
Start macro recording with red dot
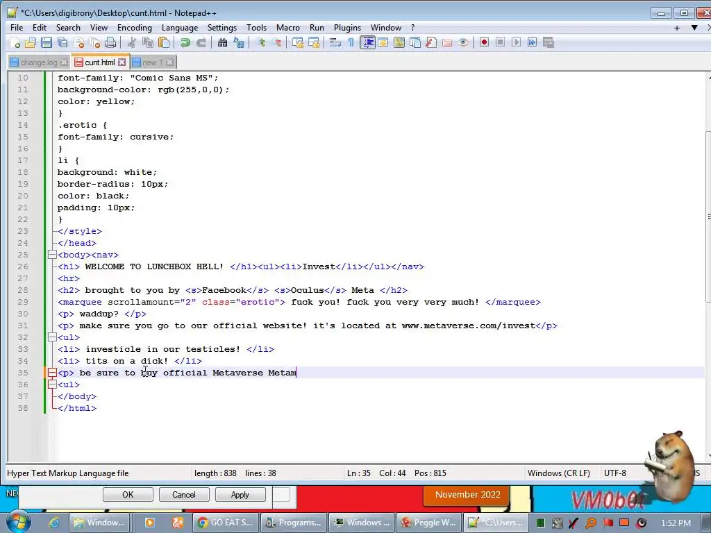tap(484, 42)
